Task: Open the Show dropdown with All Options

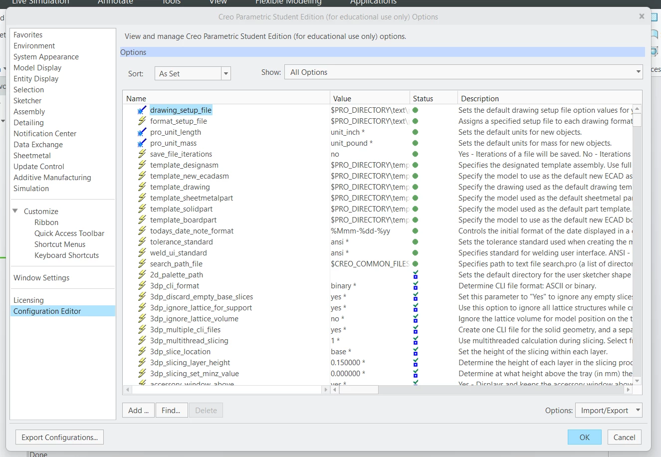Action: click(463, 72)
